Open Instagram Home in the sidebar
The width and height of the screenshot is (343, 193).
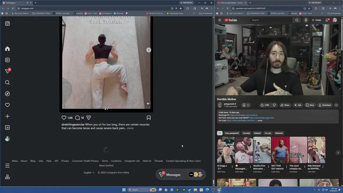(7, 49)
